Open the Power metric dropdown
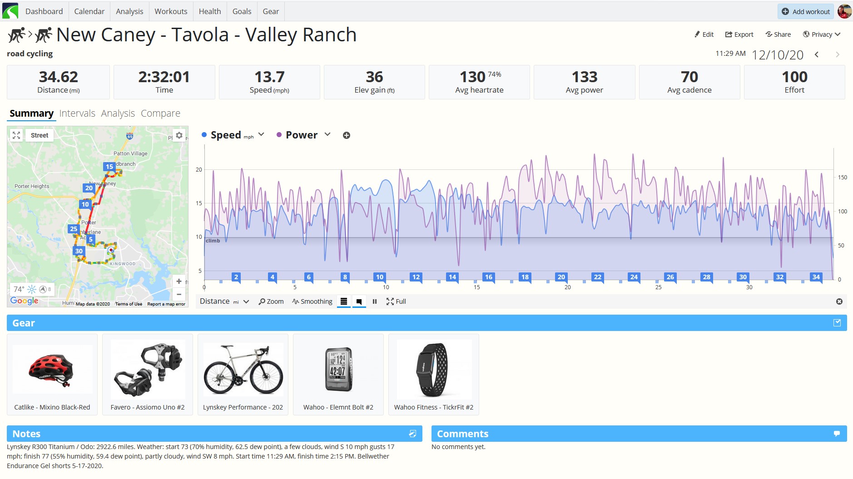The width and height of the screenshot is (853, 479). (x=327, y=135)
